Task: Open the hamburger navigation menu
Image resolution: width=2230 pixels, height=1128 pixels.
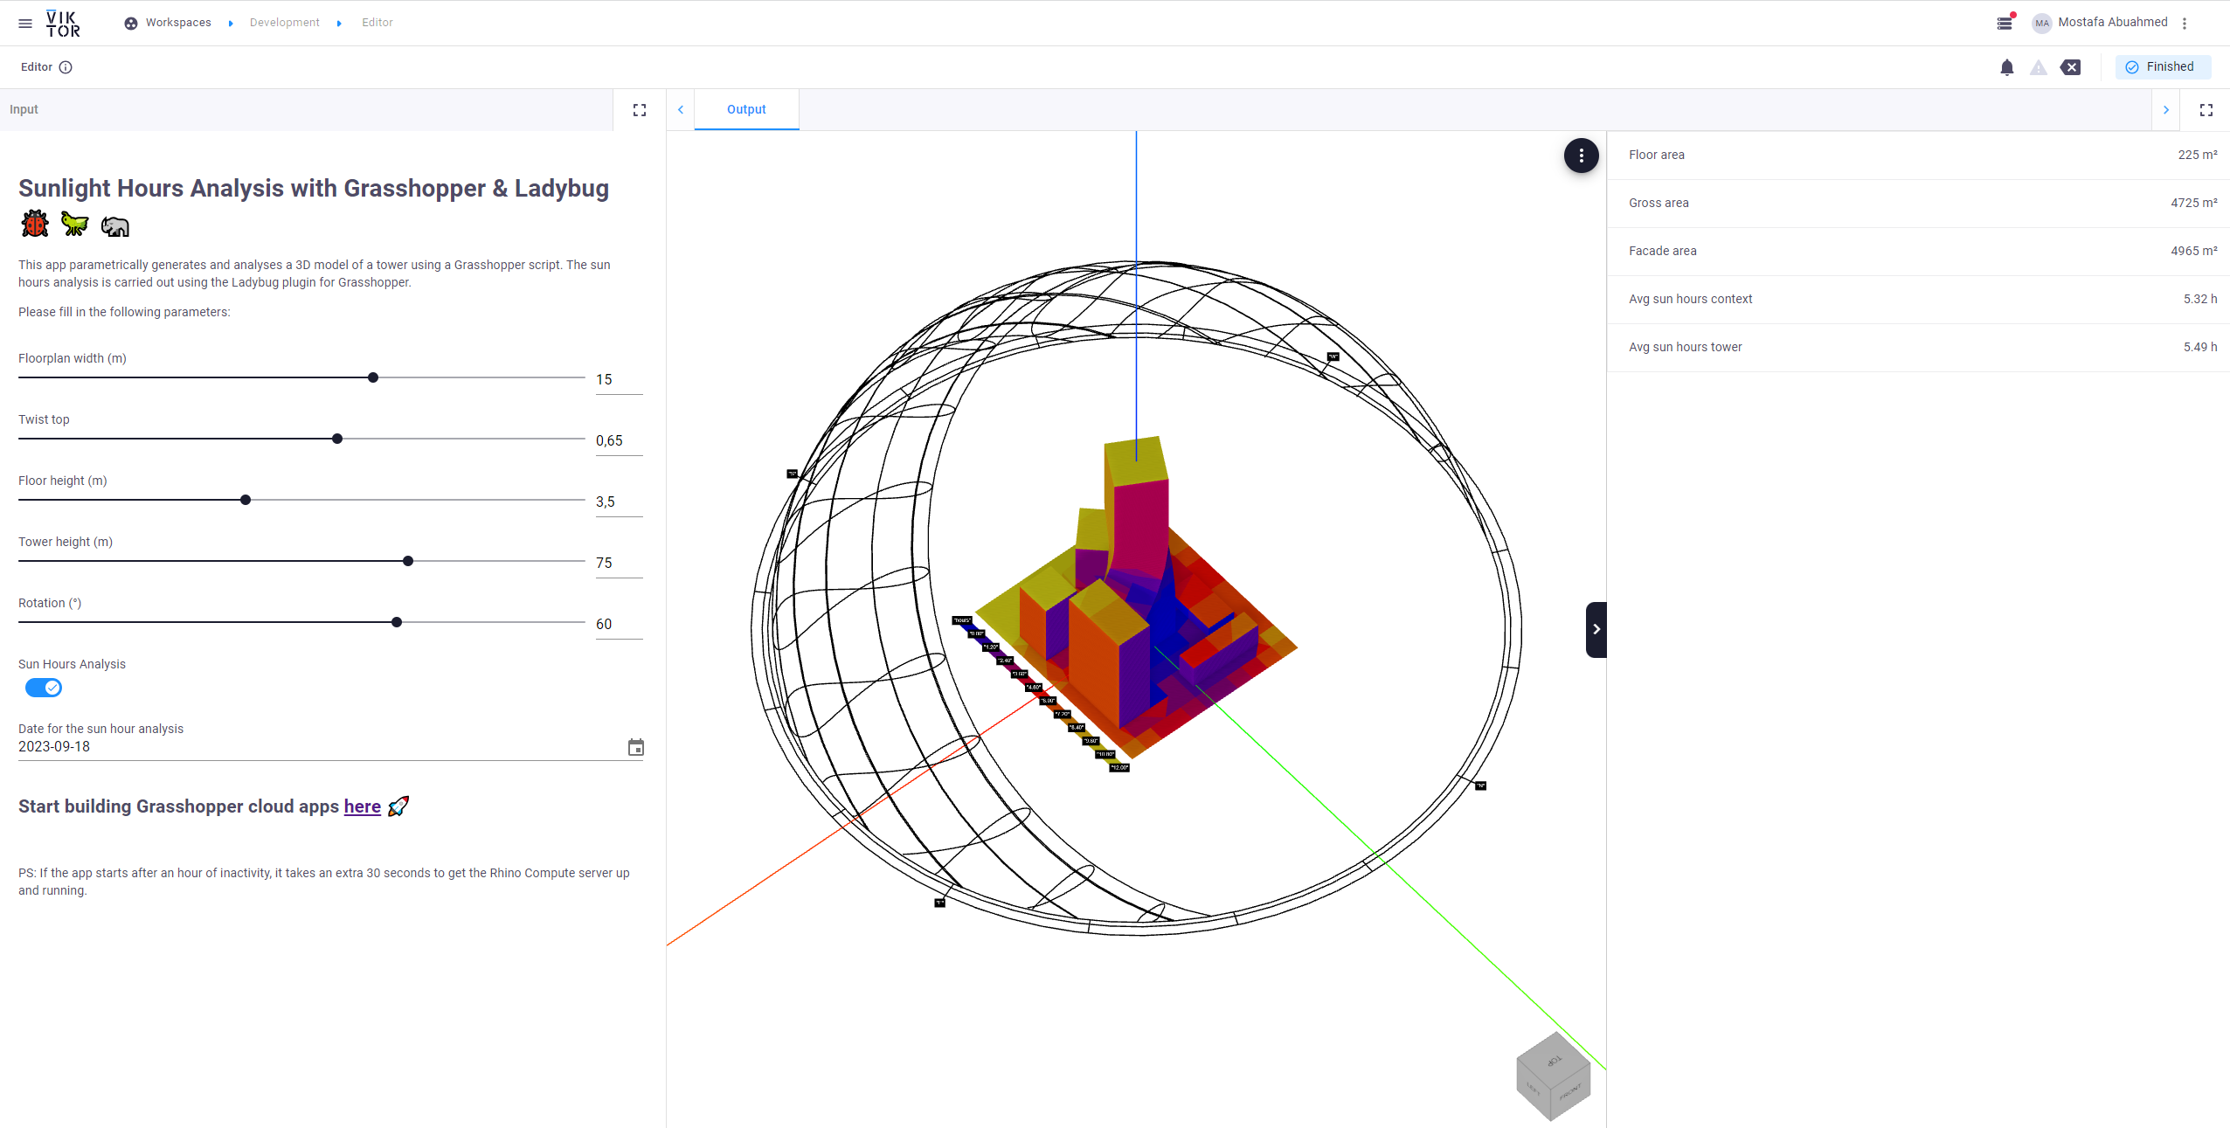Action: (x=25, y=24)
